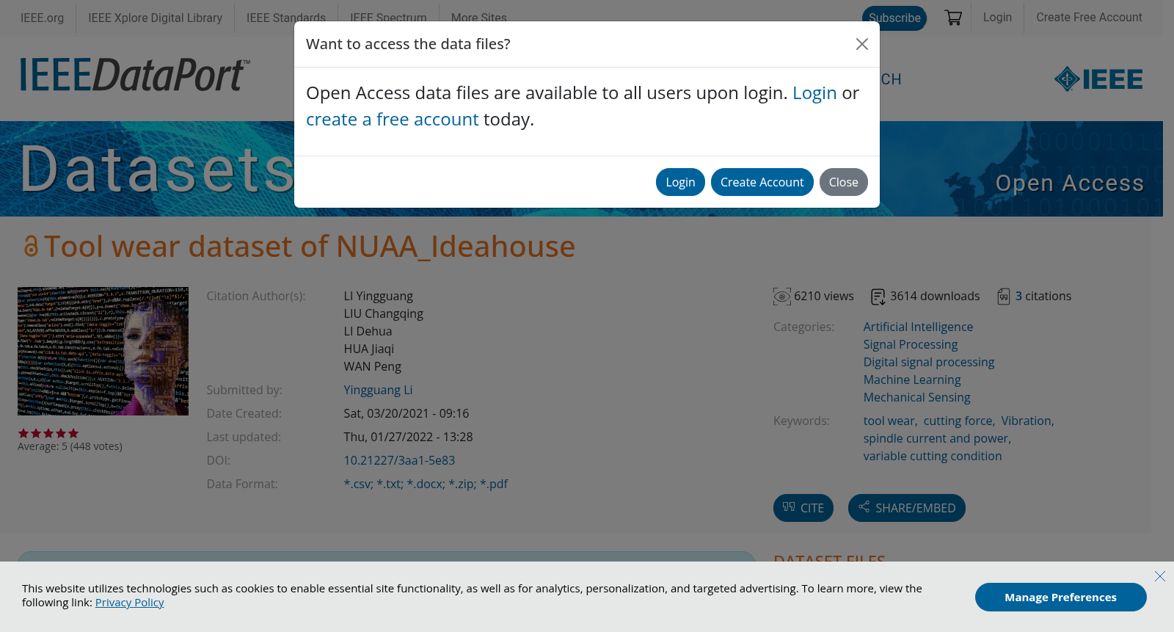Click the citations quote icon
Viewport: 1174px width, 632px height.
point(1004,297)
